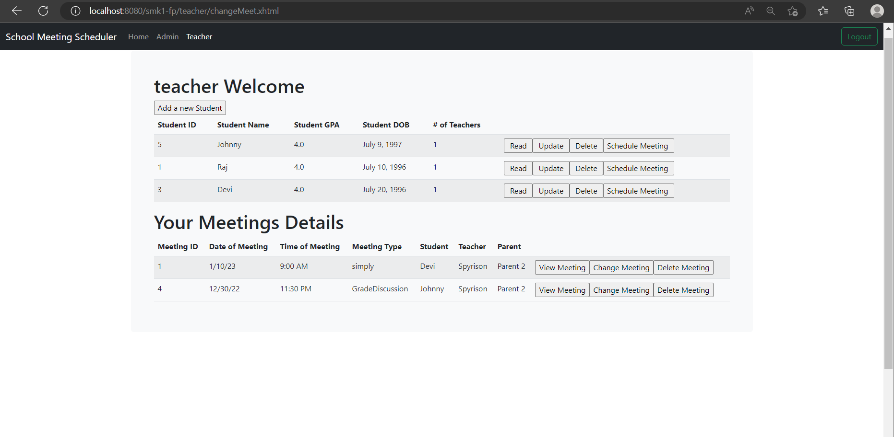Open the Favorites list icon
The image size is (894, 437).
point(823,11)
